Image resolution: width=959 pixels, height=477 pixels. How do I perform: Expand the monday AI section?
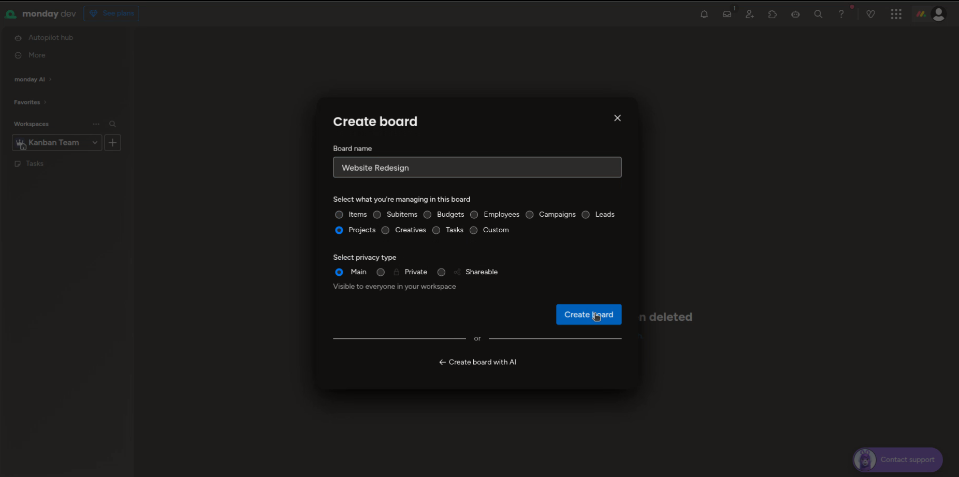(33, 80)
